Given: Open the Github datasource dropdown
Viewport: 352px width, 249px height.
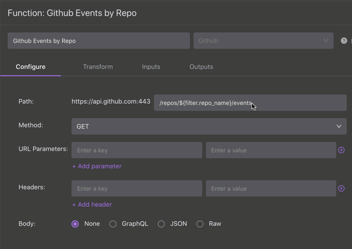Looking at the screenshot, I should coord(264,41).
